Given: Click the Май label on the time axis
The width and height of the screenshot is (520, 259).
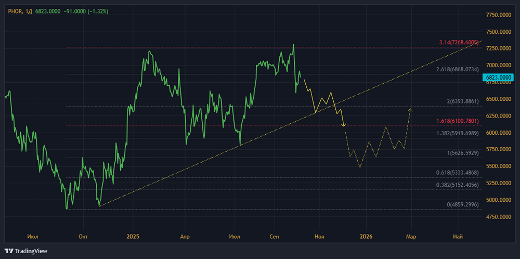Looking at the screenshot, I should point(458,237).
